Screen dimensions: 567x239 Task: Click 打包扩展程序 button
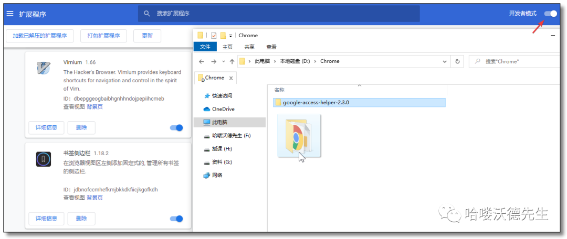(x=103, y=36)
